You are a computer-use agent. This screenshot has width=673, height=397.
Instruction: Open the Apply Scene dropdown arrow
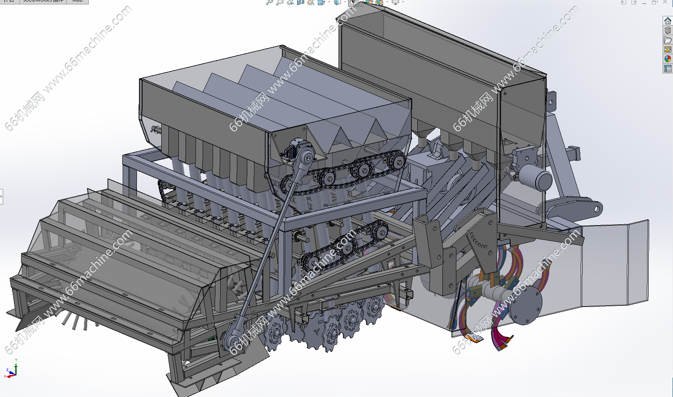point(387,2)
